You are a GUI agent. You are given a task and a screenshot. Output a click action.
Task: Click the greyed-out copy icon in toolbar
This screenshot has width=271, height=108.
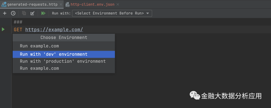click(x=24, y=13)
